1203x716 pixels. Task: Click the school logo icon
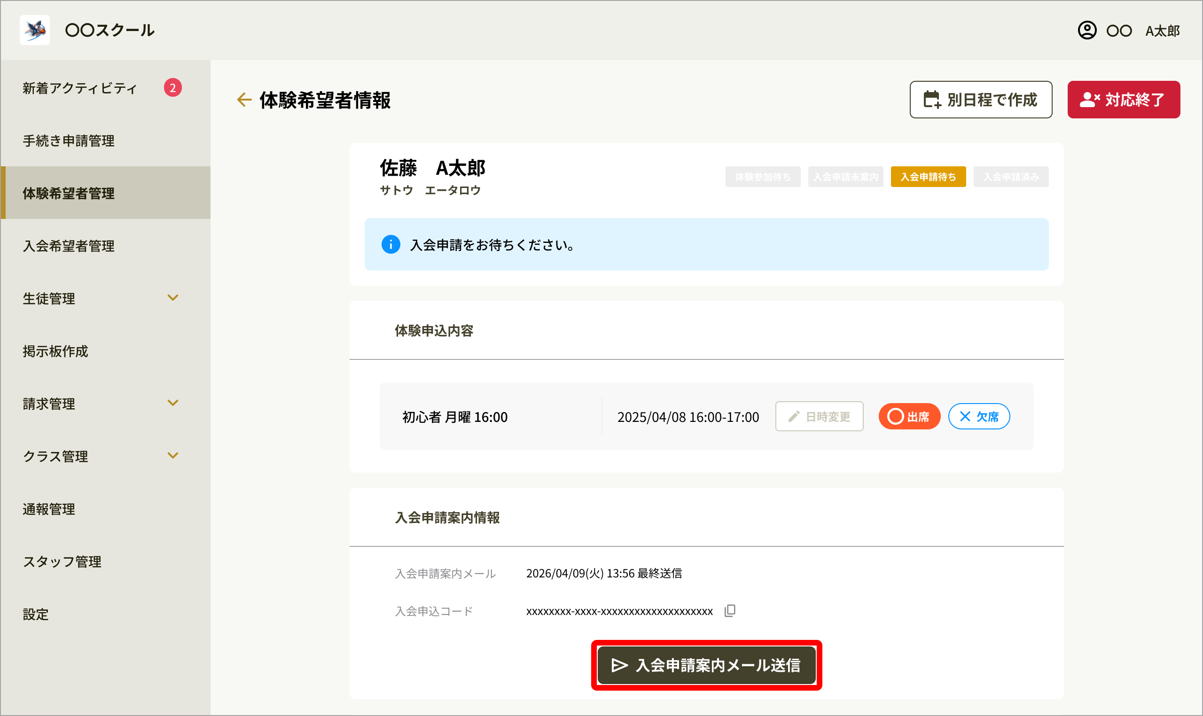[35, 30]
